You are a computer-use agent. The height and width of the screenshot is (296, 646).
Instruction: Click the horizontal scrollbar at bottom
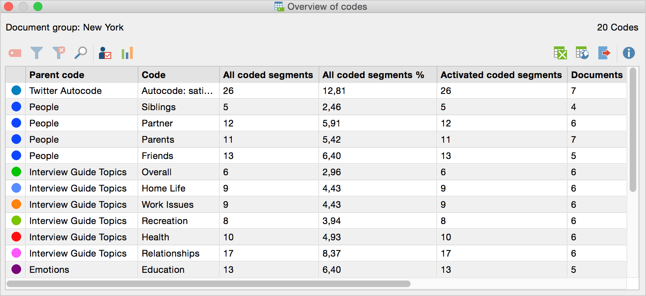(x=209, y=284)
